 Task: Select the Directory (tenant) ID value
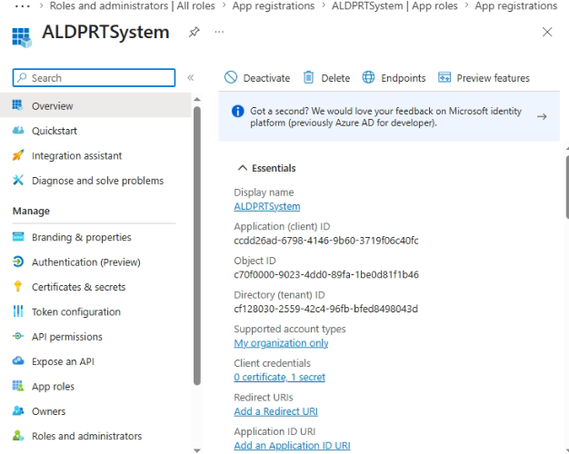click(x=326, y=309)
